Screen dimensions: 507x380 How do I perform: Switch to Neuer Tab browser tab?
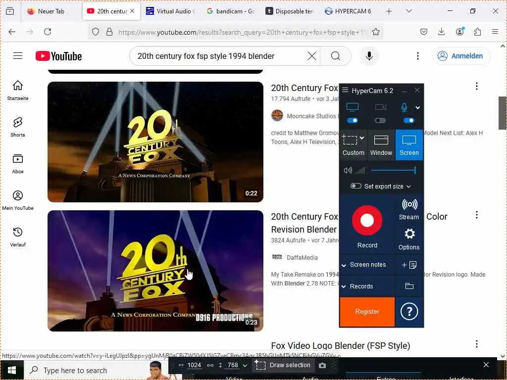click(x=50, y=11)
